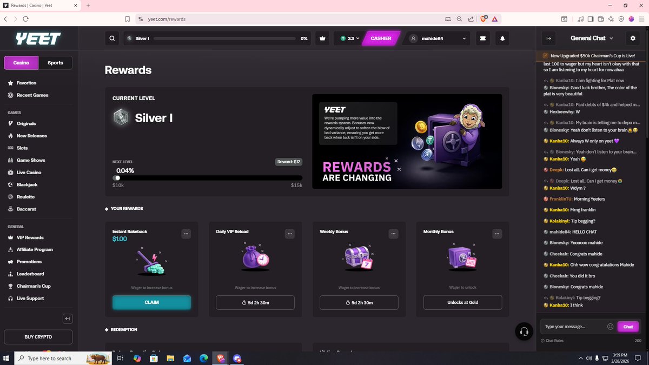The width and height of the screenshot is (649, 365).
Task: Bookmark this page icon
Action: click(x=128, y=19)
